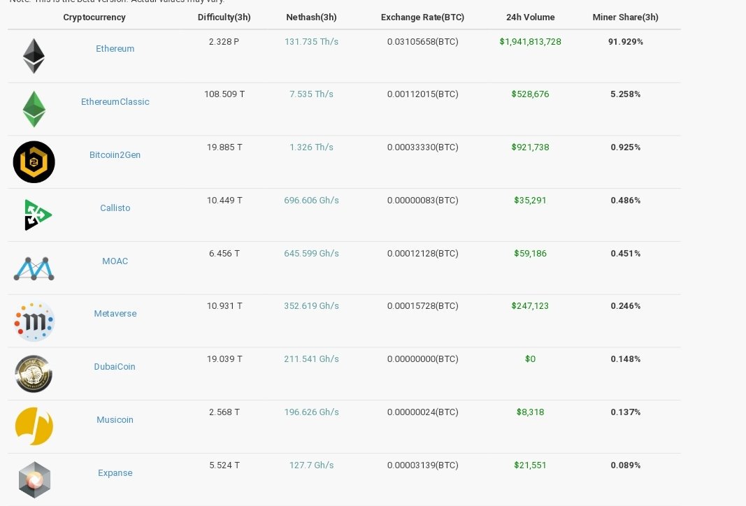Click Metaverse miner share 0.246%

626,306
